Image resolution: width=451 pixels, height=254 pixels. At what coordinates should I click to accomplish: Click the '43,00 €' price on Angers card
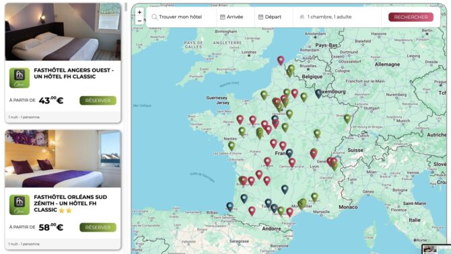coord(51,100)
